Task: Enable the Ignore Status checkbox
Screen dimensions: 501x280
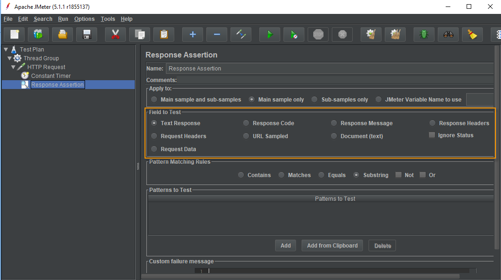Action: click(x=432, y=135)
